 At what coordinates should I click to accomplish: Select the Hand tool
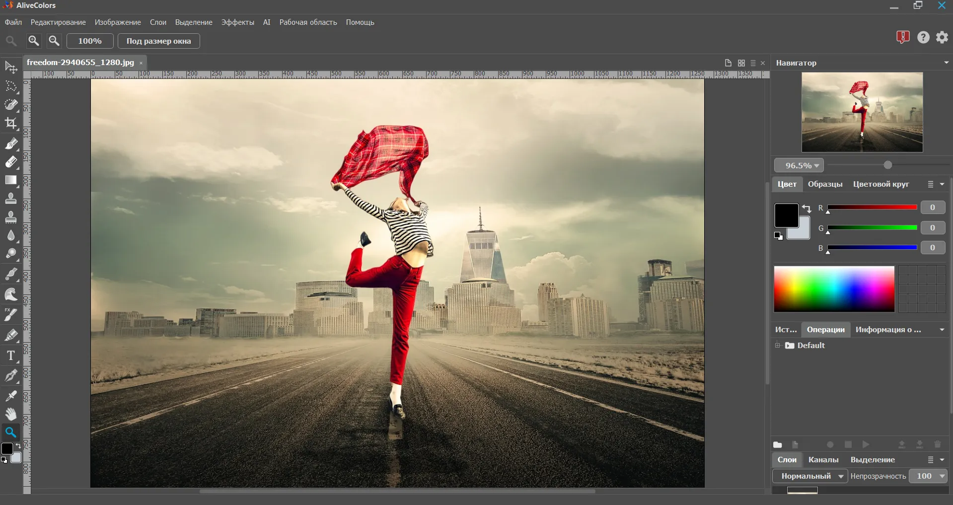[11, 414]
